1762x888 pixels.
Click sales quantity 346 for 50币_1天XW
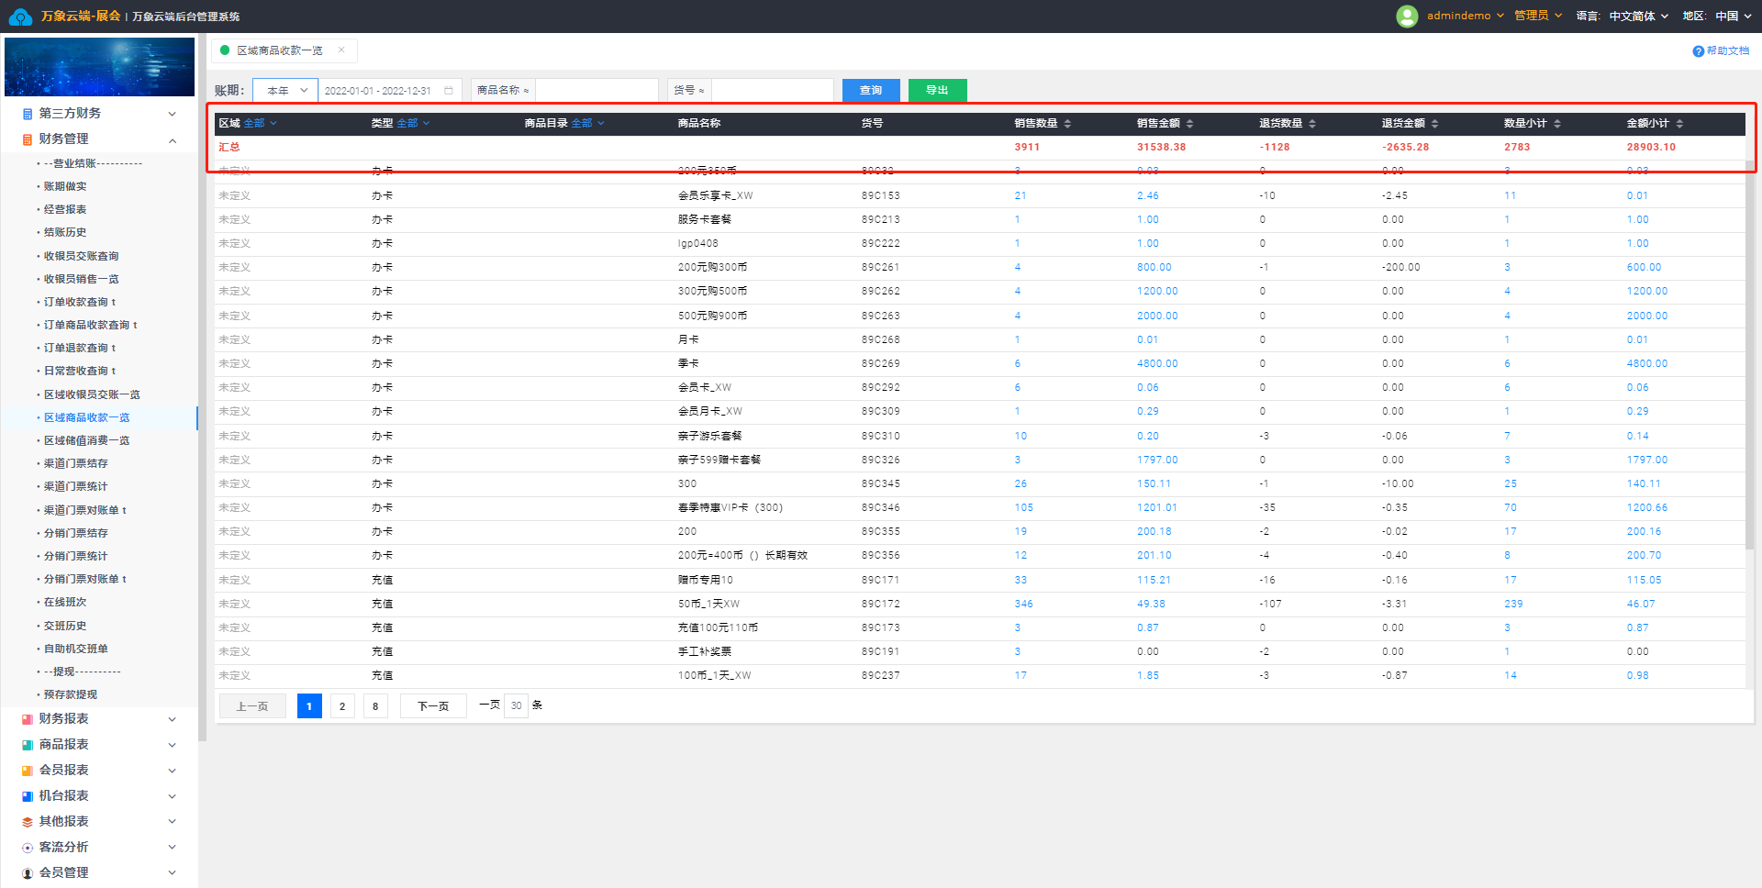point(1023,604)
